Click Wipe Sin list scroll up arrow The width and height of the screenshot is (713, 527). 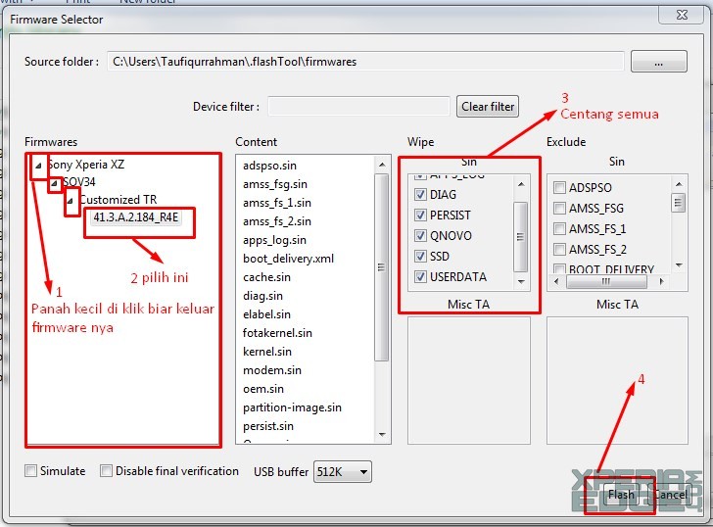pyautogui.click(x=521, y=184)
